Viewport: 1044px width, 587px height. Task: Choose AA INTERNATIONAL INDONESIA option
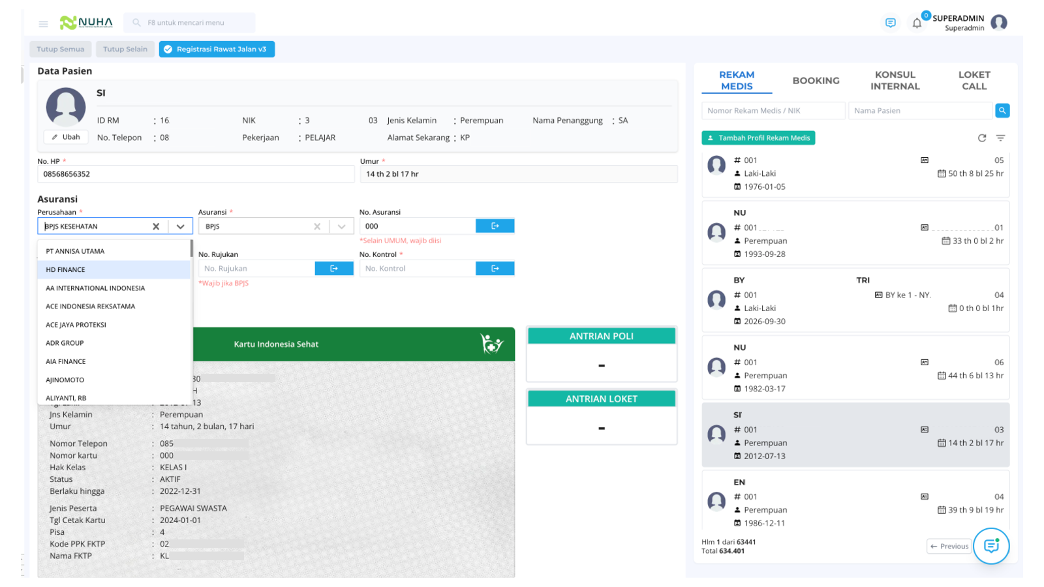(x=114, y=288)
